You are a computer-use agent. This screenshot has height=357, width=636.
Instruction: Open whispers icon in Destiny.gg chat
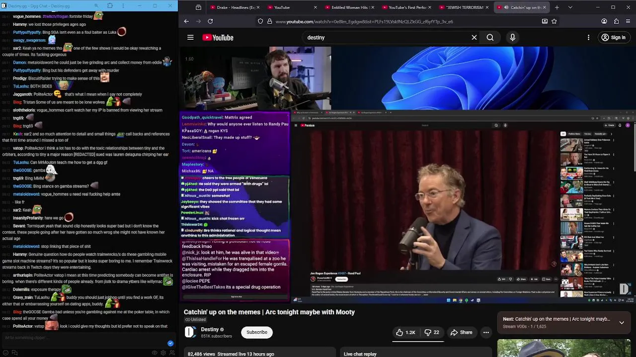14,353
